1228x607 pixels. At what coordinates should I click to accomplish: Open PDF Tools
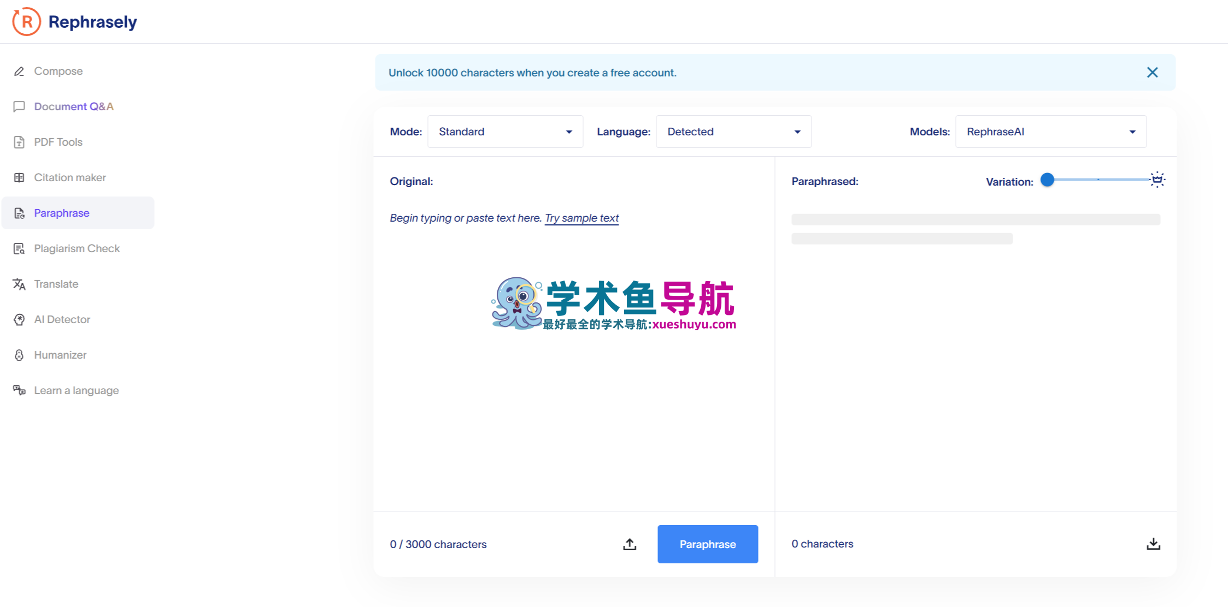click(78, 142)
